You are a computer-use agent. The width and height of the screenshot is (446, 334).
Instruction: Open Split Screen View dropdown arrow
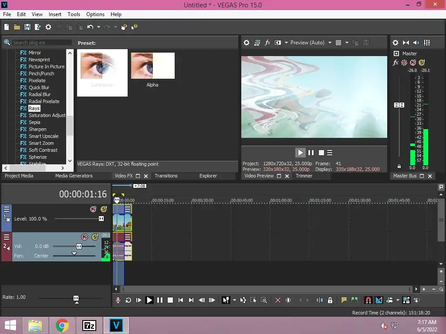(x=286, y=43)
